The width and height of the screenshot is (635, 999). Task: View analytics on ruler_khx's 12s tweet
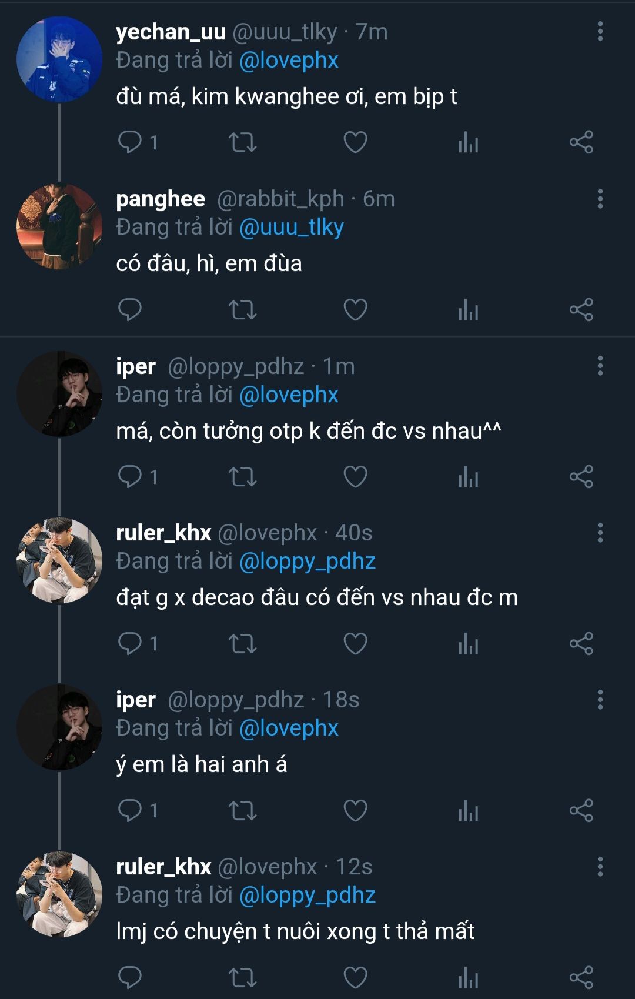[468, 977]
